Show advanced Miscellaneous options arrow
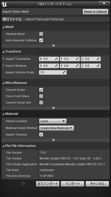Image resolution: width=111 pixels, height=197 pixels. tap(54, 108)
